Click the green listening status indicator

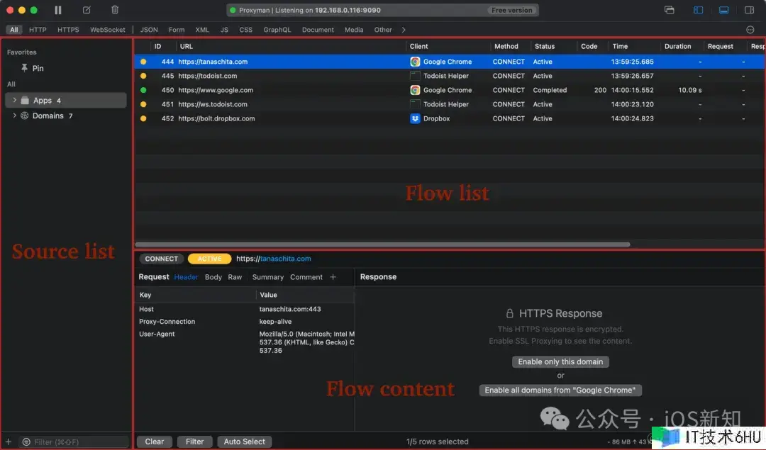click(x=233, y=10)
